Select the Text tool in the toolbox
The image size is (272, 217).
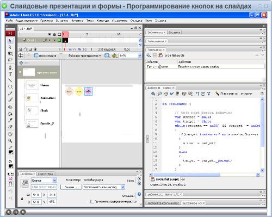(10, 74)
